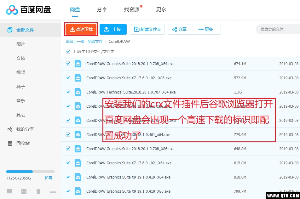Uncheck CorelDRAW.Graphics.Suite.2018.20.1.0.708_X86.exe checkbox
Screen dimensions: 300x199
pos(68,149)
